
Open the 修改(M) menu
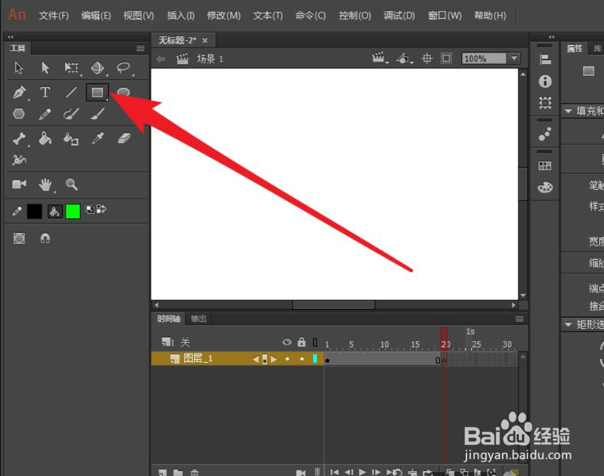click(x=224, y=16)
